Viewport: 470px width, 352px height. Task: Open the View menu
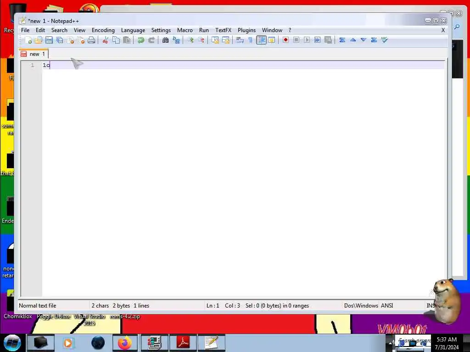[x=79, y=30]
